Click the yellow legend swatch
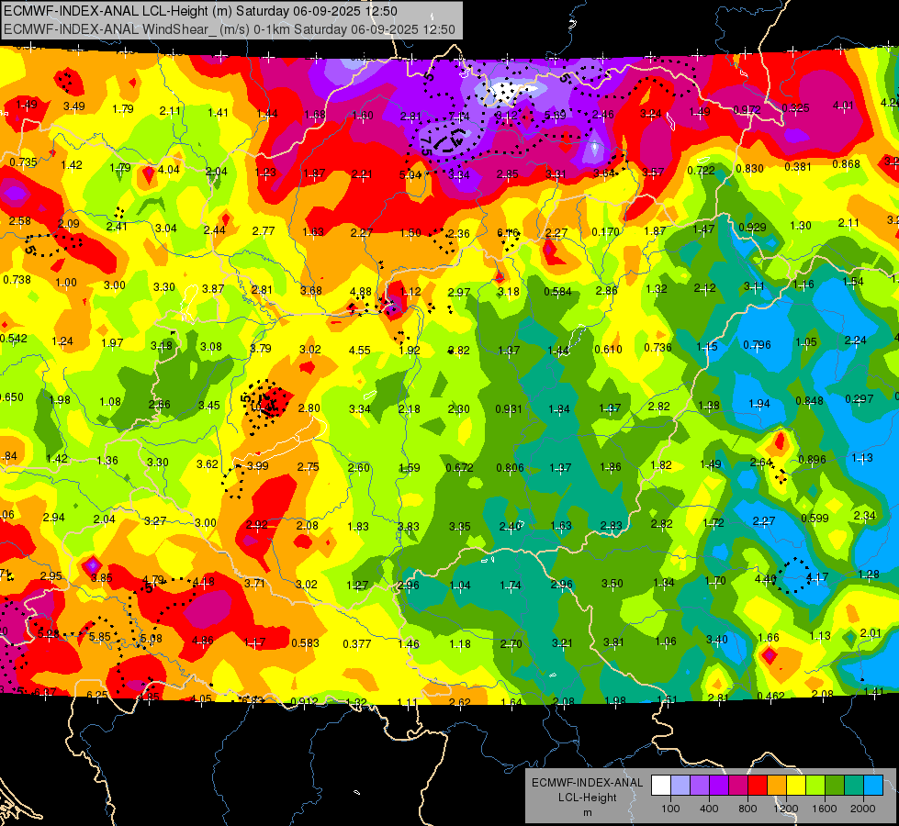899x826 pixels. 796,786
